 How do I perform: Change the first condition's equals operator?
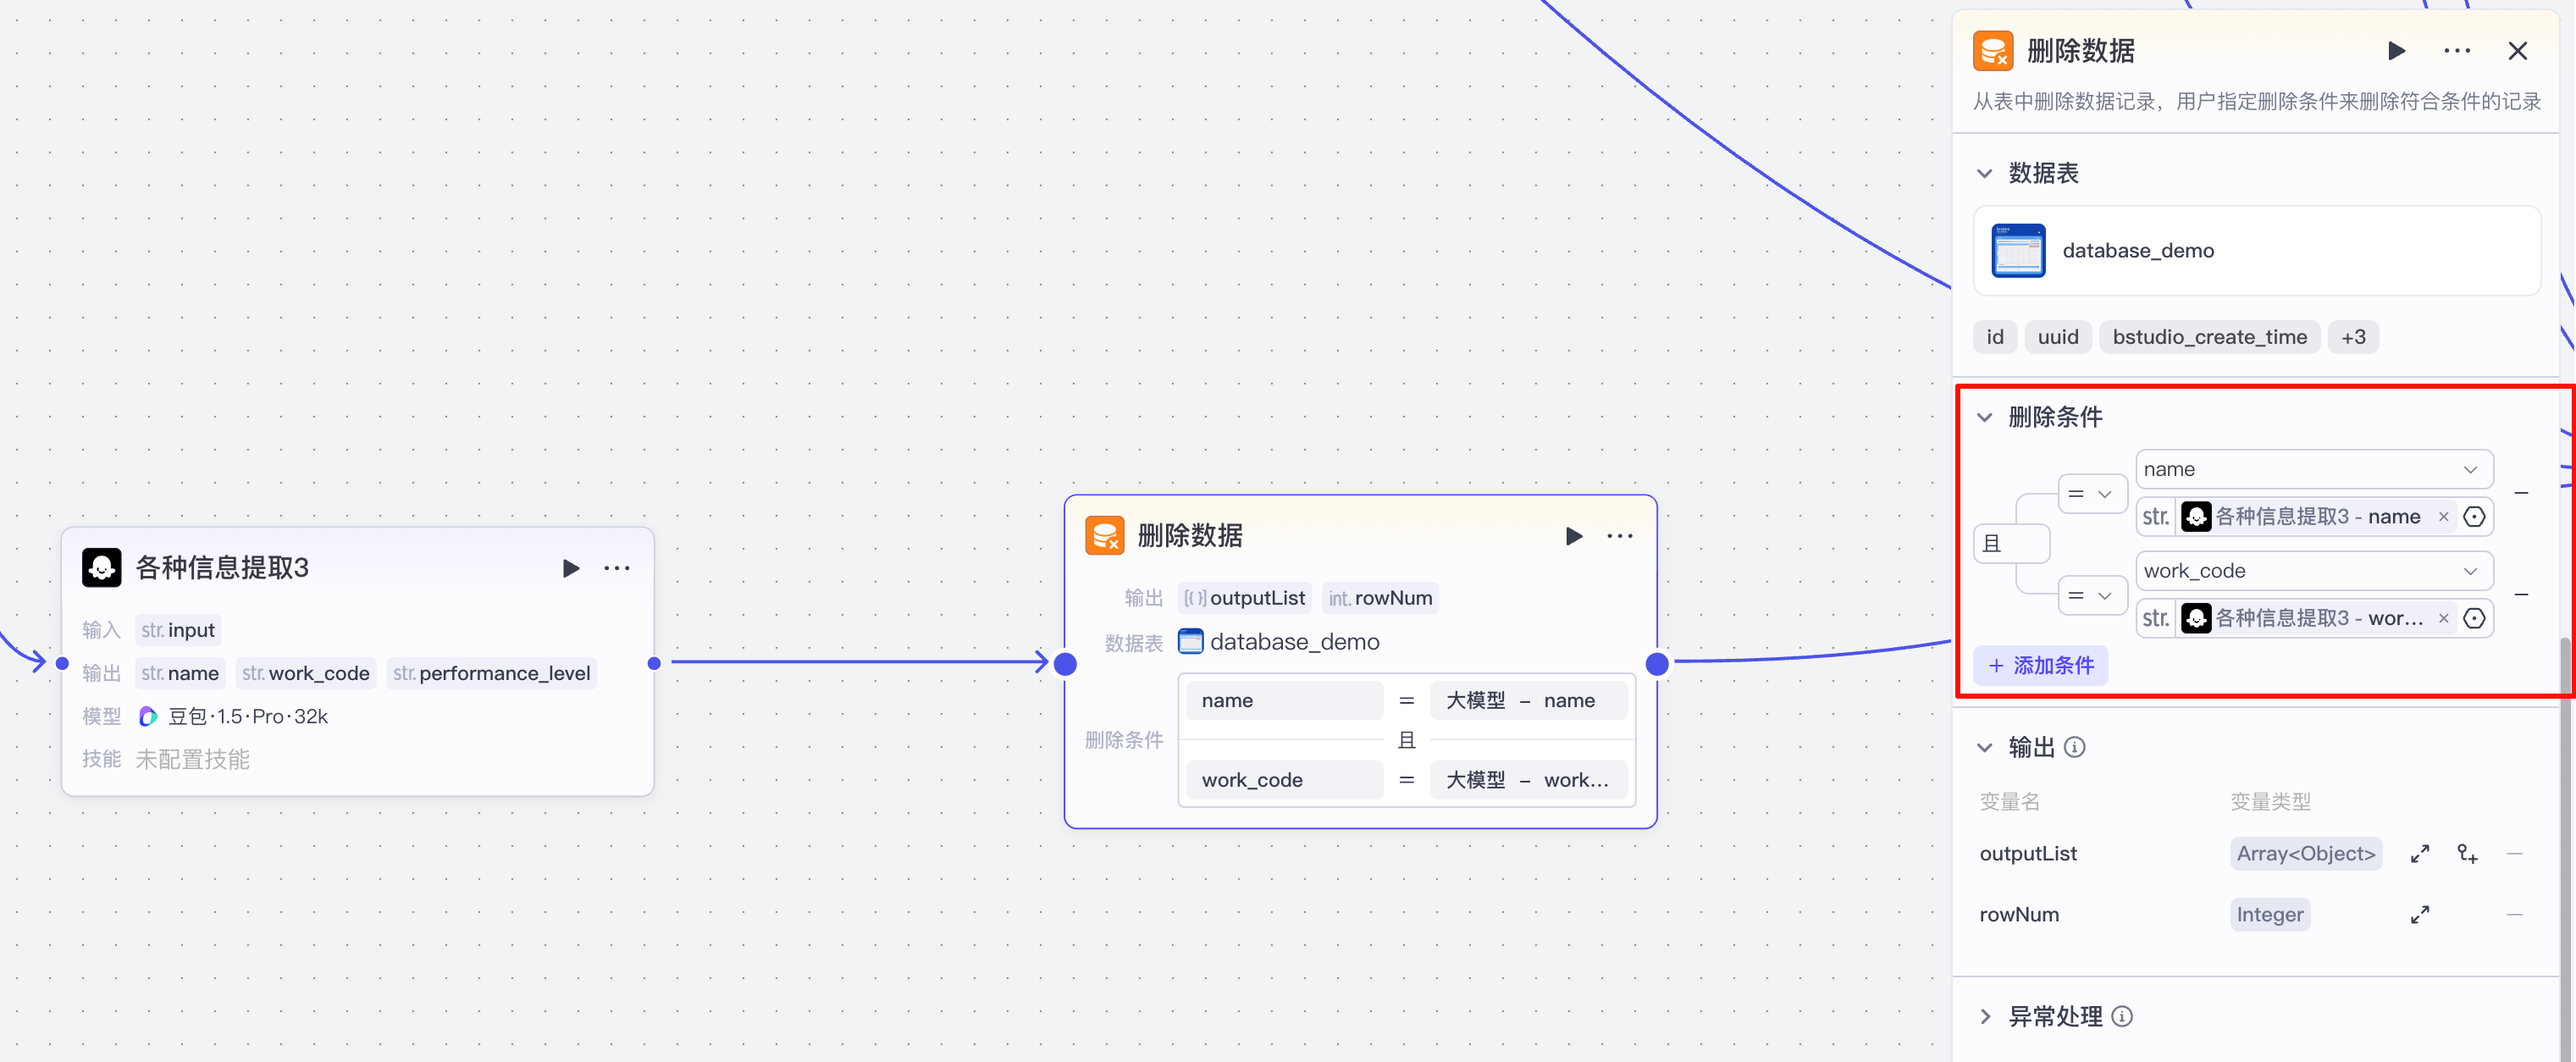(2090, 494)
